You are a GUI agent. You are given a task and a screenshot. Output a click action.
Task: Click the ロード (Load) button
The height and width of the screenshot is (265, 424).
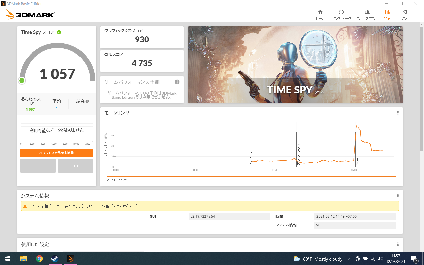click(x=38, y=166)
